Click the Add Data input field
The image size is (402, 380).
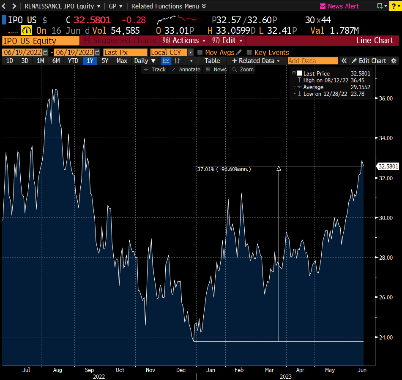click(313, 61)
